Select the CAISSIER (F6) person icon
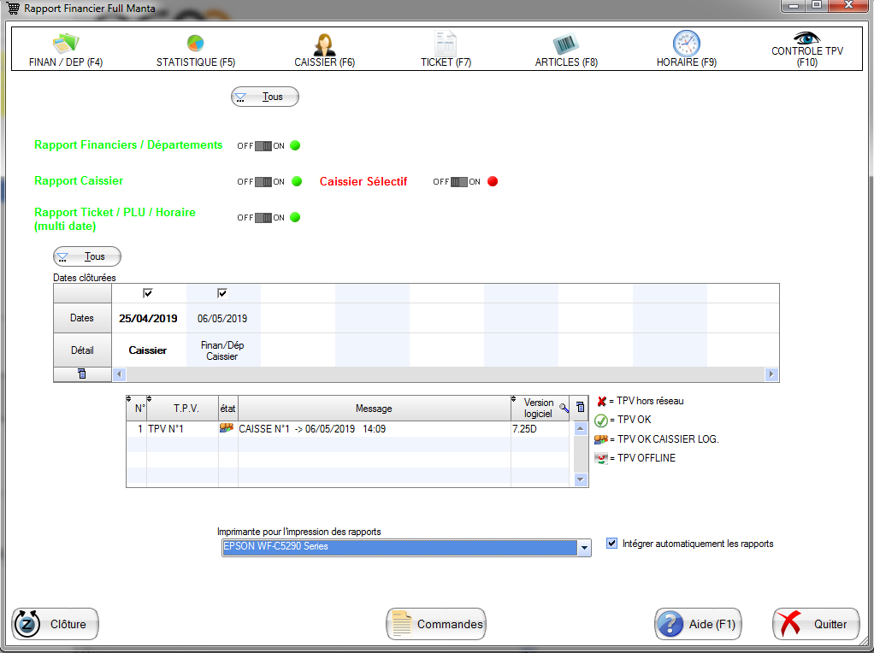This screenshot has height=653, width=874. pos(324,44)
